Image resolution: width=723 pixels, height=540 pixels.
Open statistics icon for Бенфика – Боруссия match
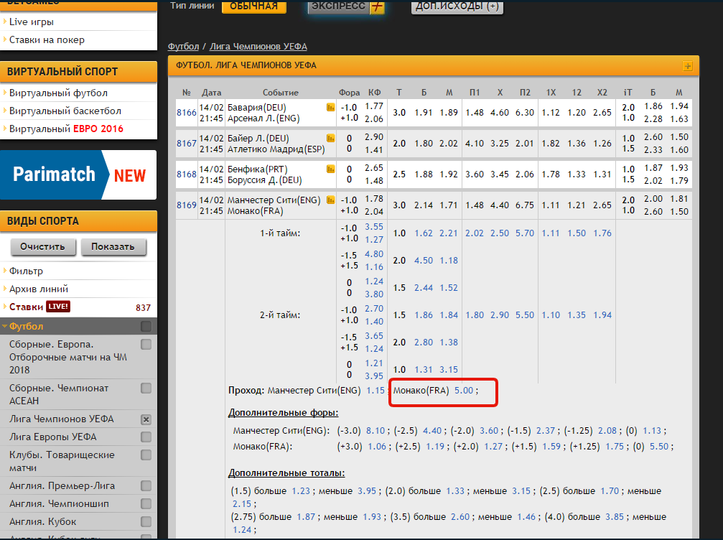pos(330,169)
